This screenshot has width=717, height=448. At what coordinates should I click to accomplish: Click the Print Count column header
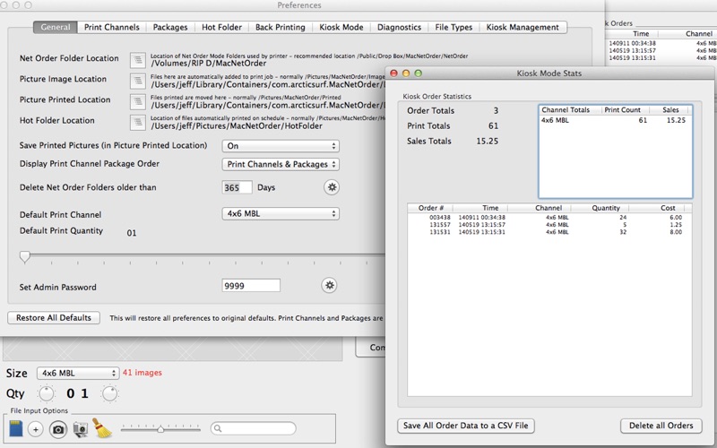click(625, 109)
